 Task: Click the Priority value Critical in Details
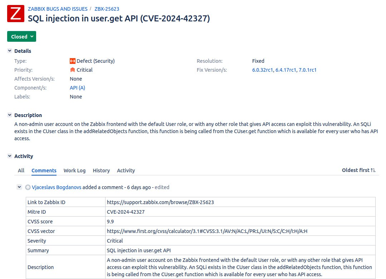[84, 70]
